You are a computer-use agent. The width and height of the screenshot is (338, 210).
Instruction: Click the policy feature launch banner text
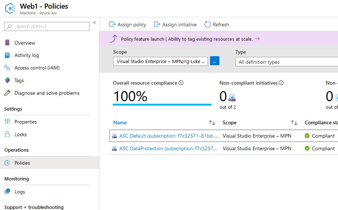coord(187,39)
